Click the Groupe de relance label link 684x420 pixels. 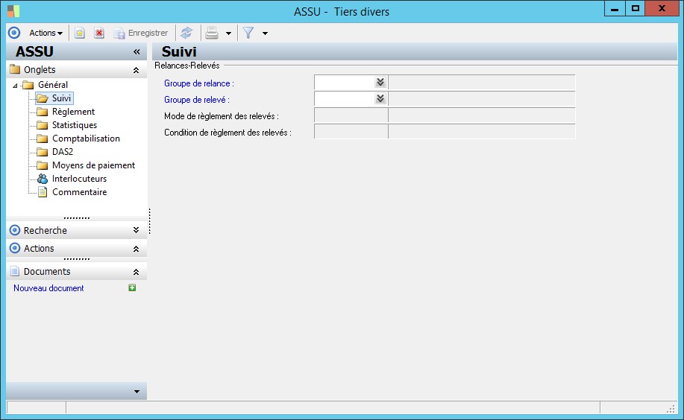199,83
